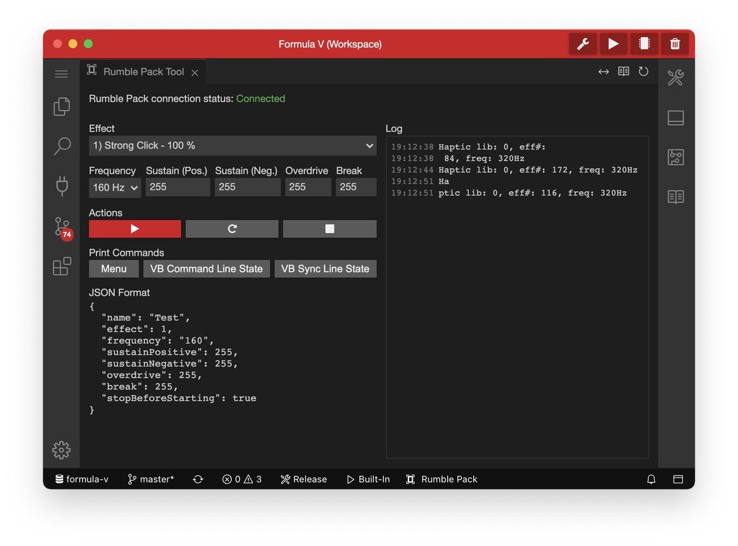
Task: Open the plug debug view in the sidebar
Action: tap(61, 186)
